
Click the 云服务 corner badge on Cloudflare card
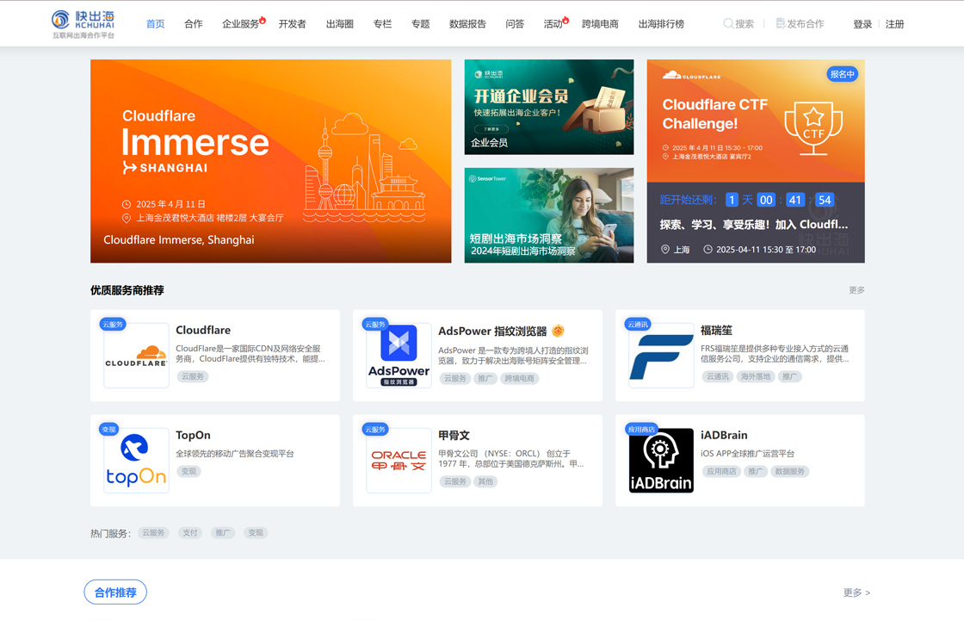[113, 324]
